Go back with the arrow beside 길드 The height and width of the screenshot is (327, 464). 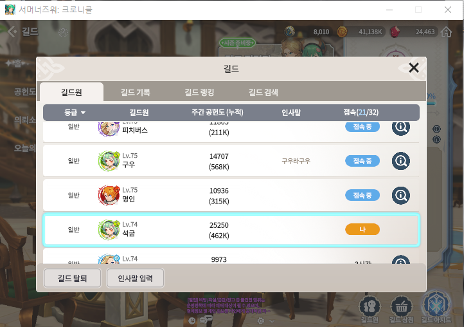12,31
